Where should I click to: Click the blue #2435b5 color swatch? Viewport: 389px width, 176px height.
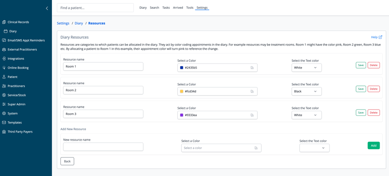182,68
